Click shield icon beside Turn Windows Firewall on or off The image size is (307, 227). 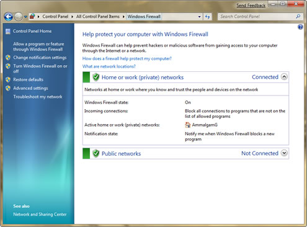8,66
